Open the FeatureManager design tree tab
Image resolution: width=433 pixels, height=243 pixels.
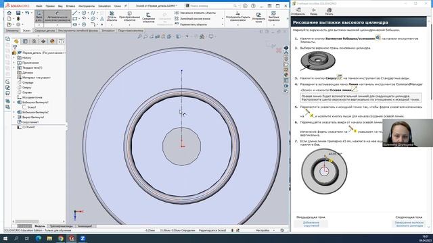[x=16, y=41]
